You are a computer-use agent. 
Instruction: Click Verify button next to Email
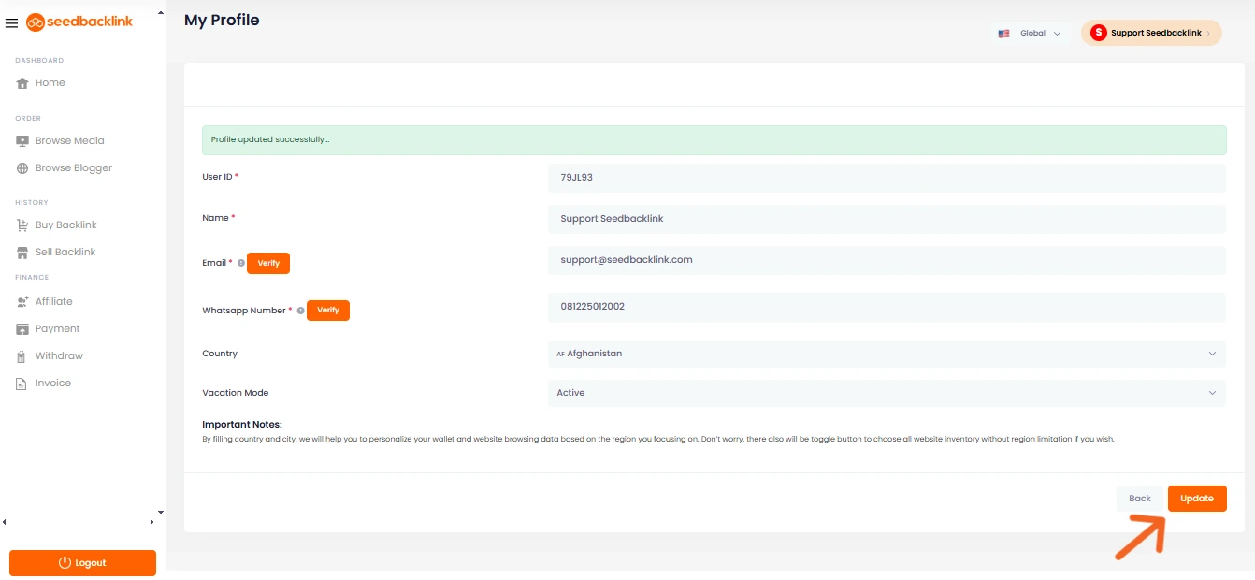(x=268, y=264)
